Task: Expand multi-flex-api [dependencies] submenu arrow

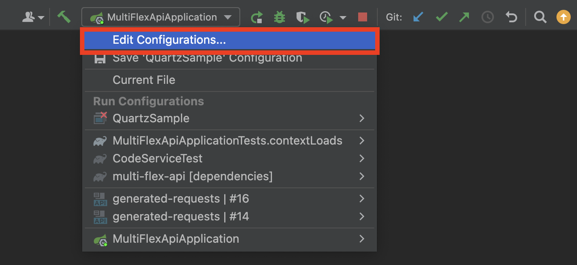Action: [362, 176]
